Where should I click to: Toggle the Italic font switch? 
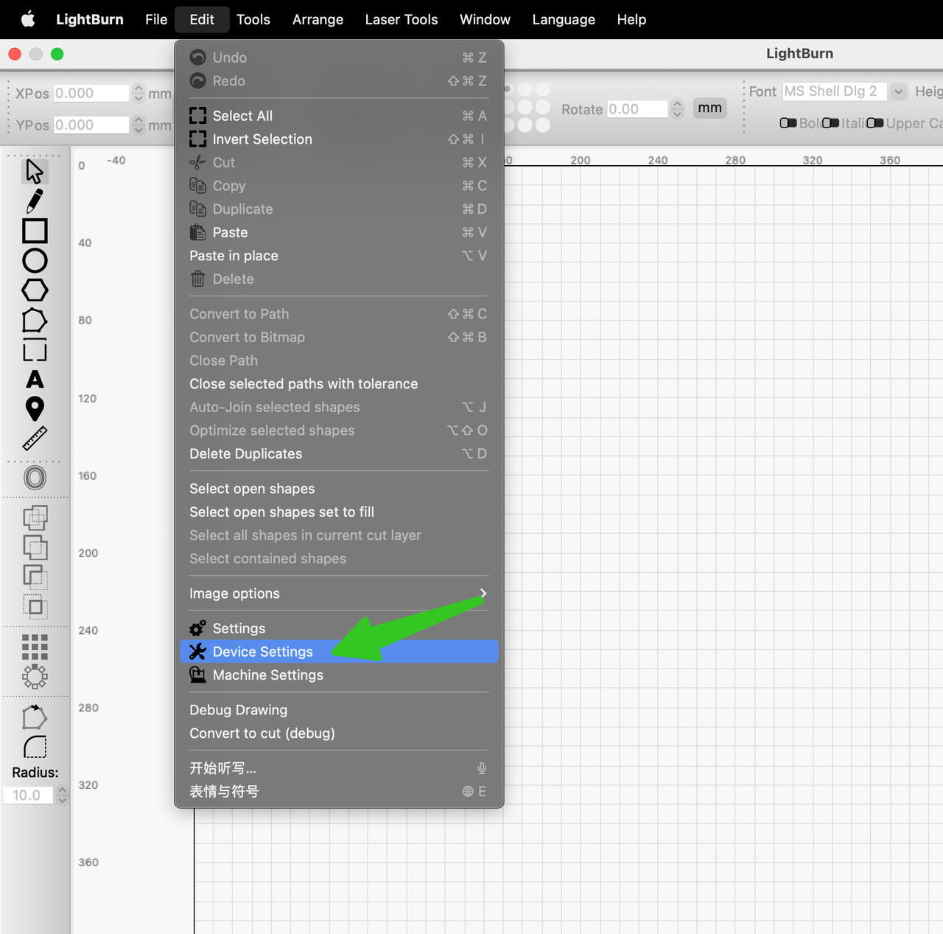point(830,123)
